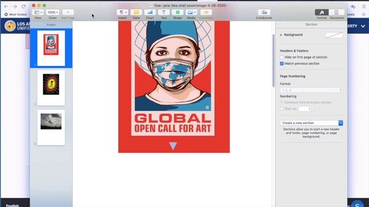Viewport: 369px width, 207px height.
Task: Enable Hide on first page of section
Action: [282, 57]
